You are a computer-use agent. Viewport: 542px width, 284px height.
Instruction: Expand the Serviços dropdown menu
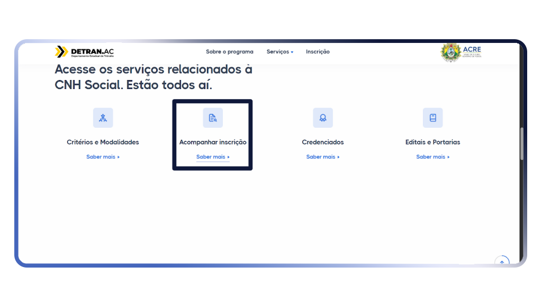coord(279,51)
